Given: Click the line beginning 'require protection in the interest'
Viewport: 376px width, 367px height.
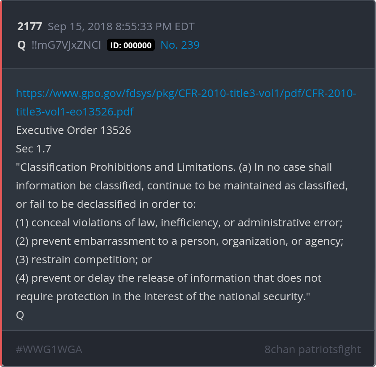Looking at the screenshot, I should [x=163, y=296].
